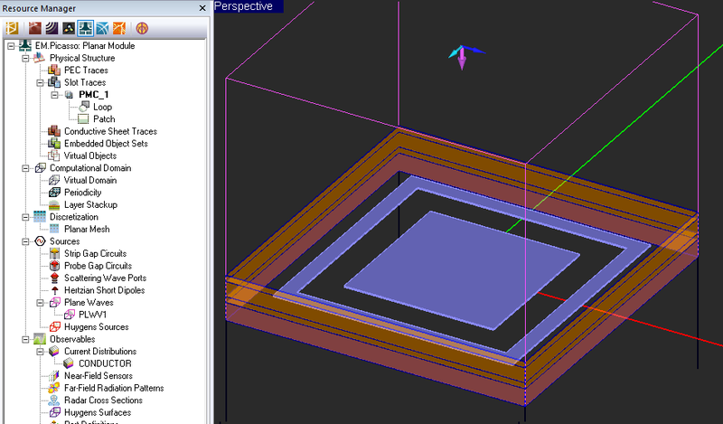Click the Hertzian Short Dipoles arrow icon
Image resolution: width=723 pixels, height=424 pixels.
[55, 290]
